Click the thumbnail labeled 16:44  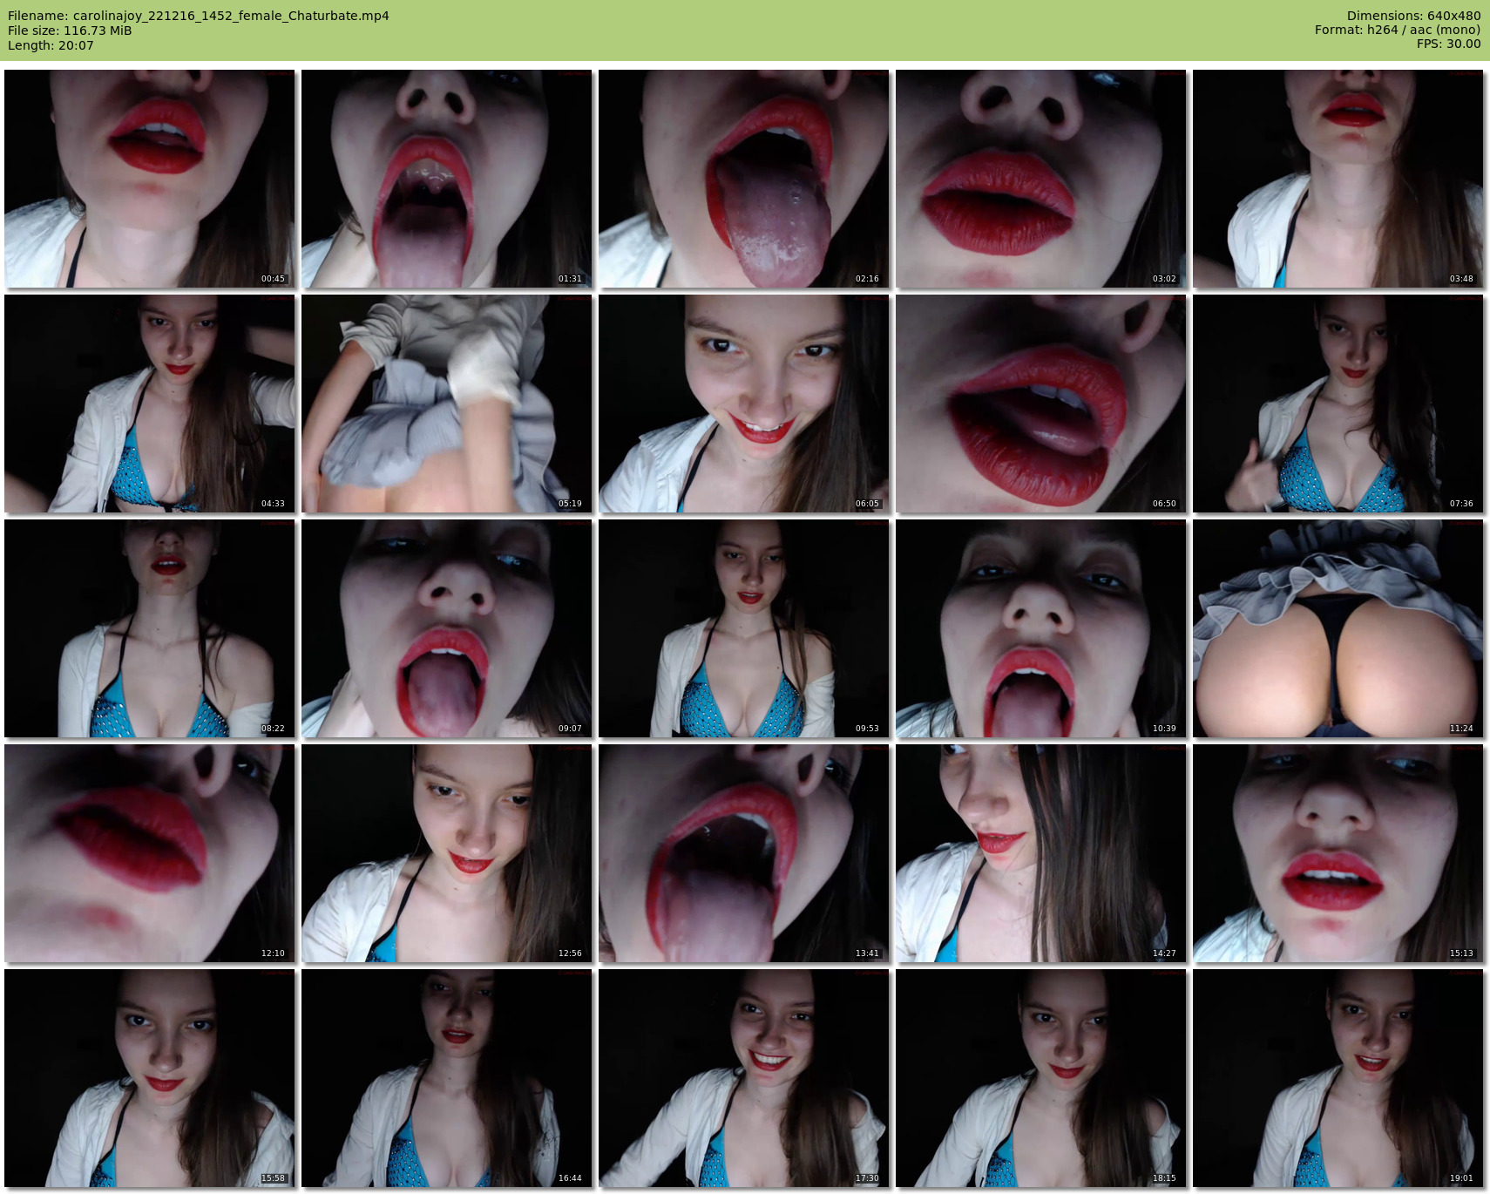pyautogui.click(x=446, y=1078)
